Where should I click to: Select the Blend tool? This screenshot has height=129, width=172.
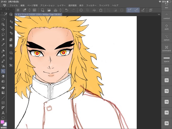(x=3, y=81)
